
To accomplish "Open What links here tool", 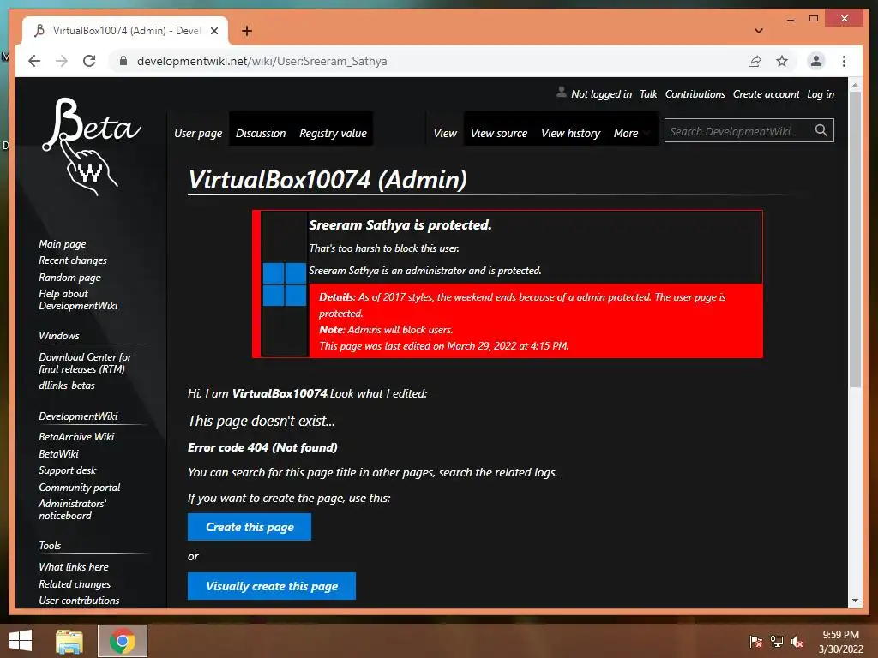I will [74, 567].
